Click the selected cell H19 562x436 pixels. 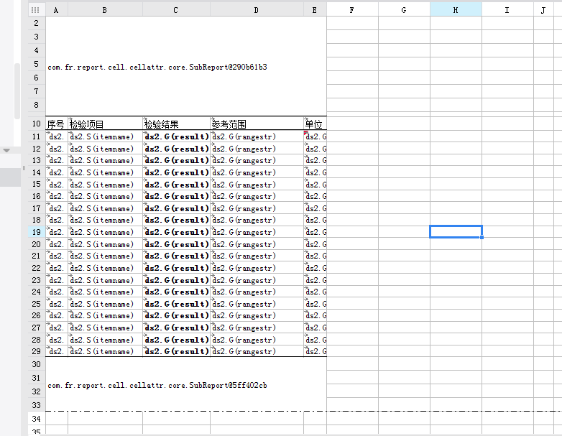coord(456,231)
